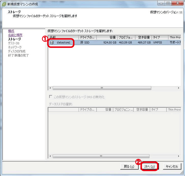Click the upper table horizontal scrollbar thumb

pyautogui.click(x=102, y=88)
